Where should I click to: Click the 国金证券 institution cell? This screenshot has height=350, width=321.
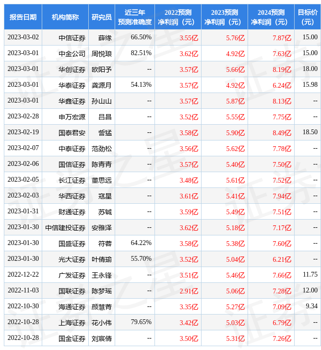[72, 338]
